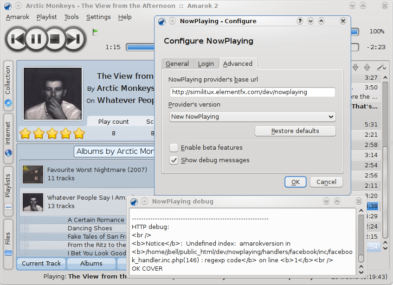This screenshot has height=285, width=393.
Task: Select A Certain Romance track
Action: point(96,220)
